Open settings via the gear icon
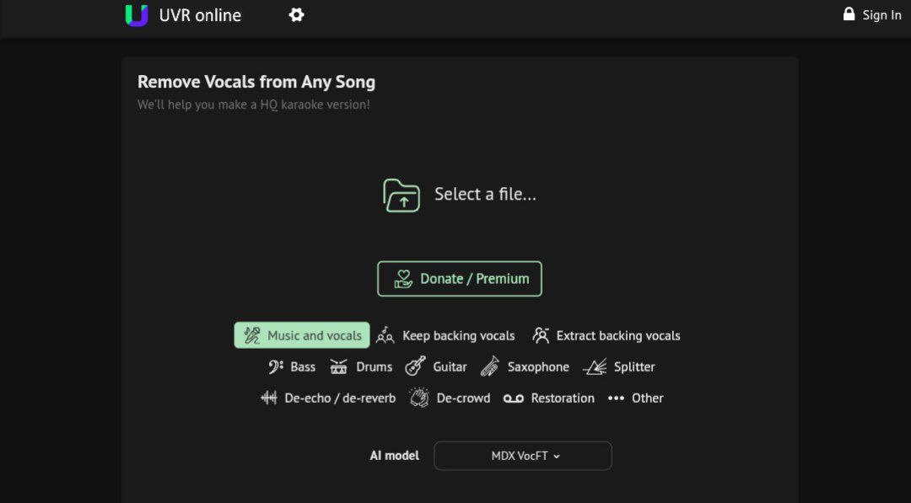This screenshot has height=503, width=911. [x=296, y=15]
